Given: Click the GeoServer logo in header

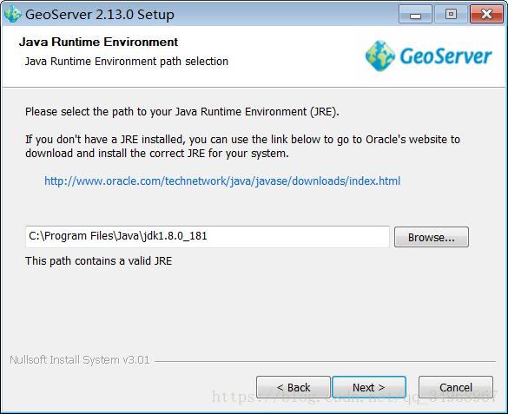Looking at the screenshot, I should point(429,56).
